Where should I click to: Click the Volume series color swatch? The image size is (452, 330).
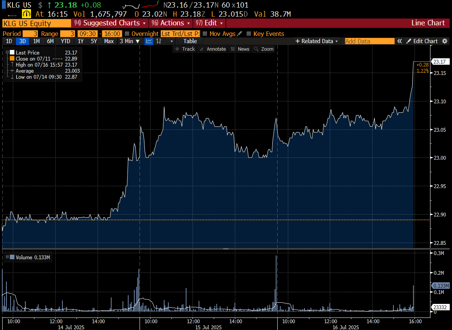(12, 257)
